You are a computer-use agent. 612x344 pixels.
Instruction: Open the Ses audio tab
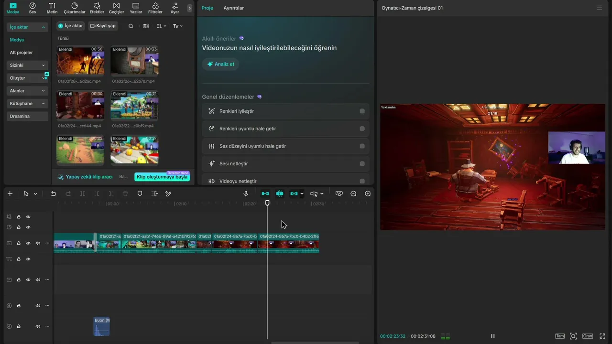[33, 8]
